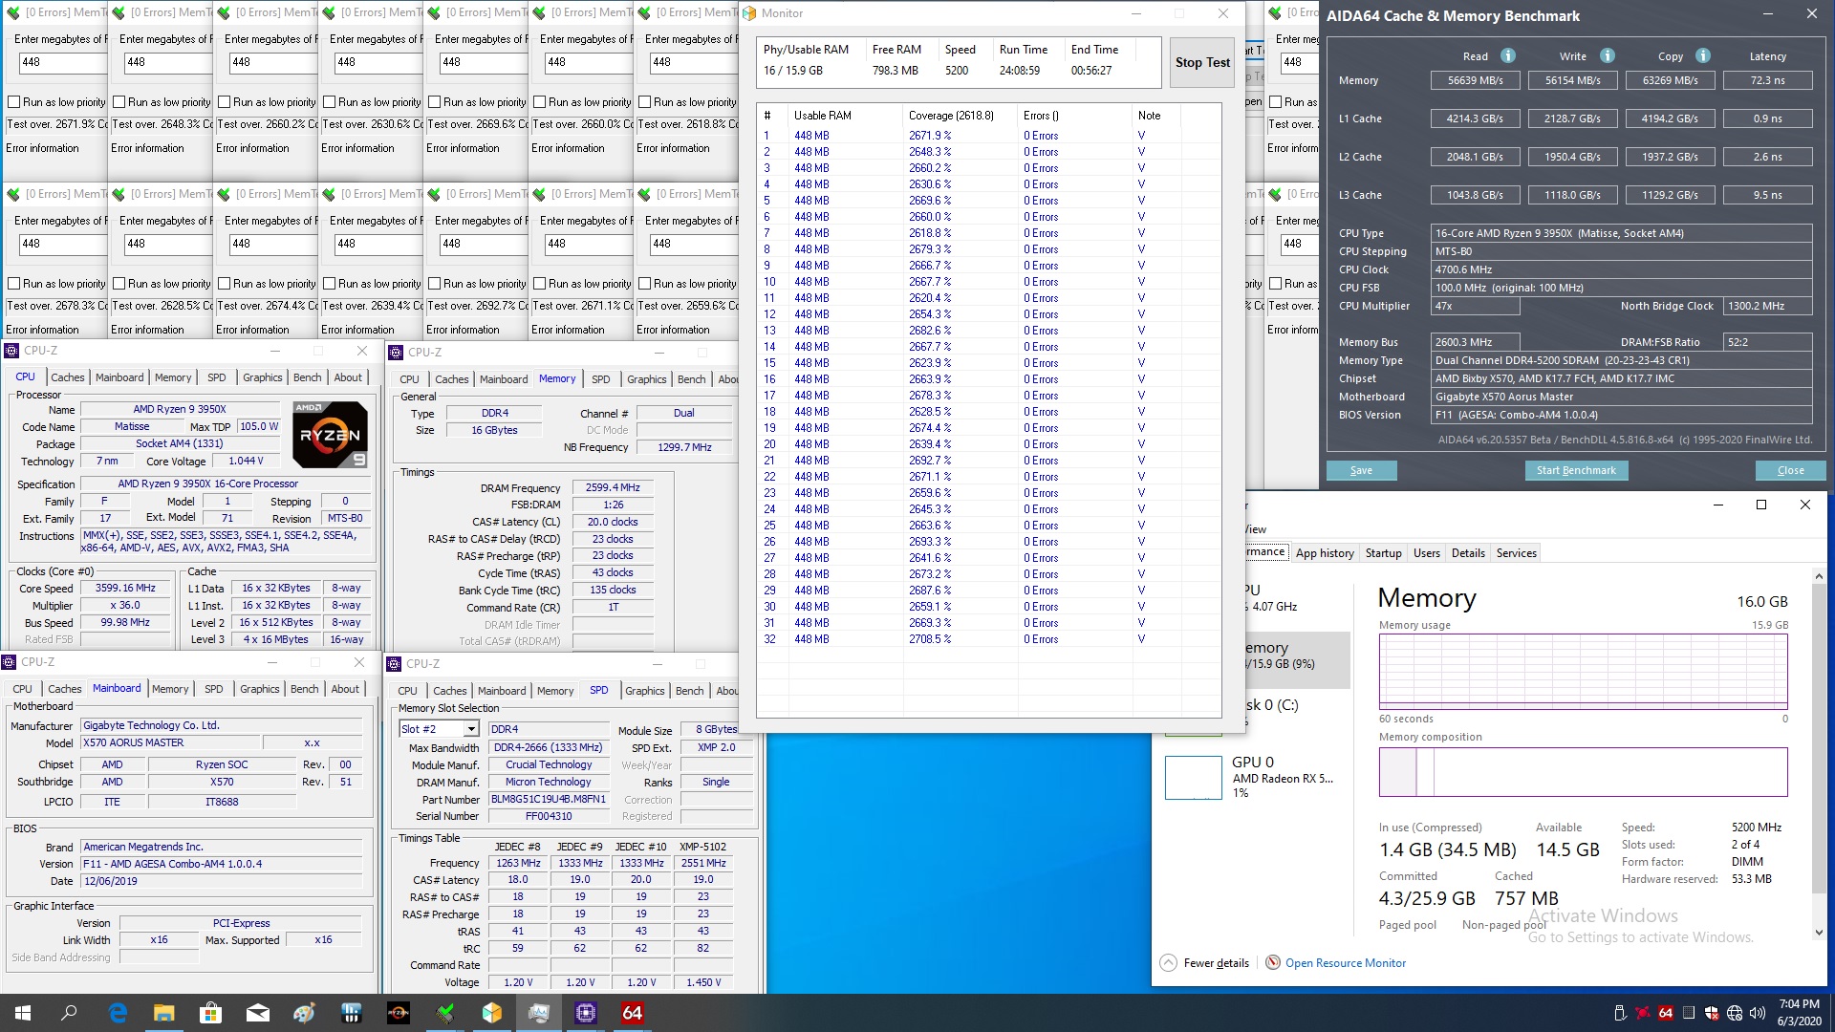
Task: Enable low priority in MemTest at 2660.2%
Action: click(225, 102)
